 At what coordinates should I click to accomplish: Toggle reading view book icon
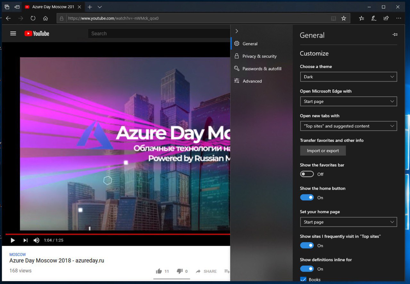(x=333, y=18)
